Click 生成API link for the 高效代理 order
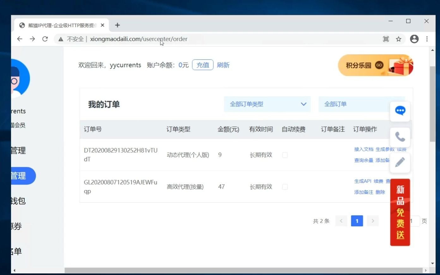Image resolution: width=440 pixels, height=275 pixels. [363, 181]
